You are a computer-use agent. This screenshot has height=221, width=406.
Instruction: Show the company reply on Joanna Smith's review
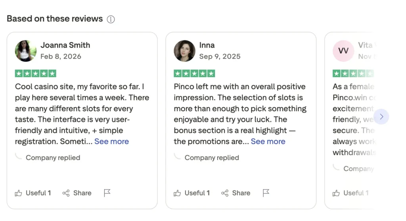coord(53,158)
